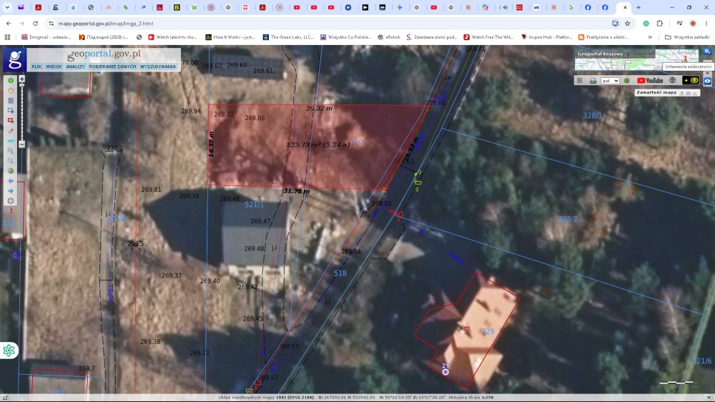The image size is (715, 402).
Task: Open the XYH coordinates tool
Action: (x=11, y=140)
